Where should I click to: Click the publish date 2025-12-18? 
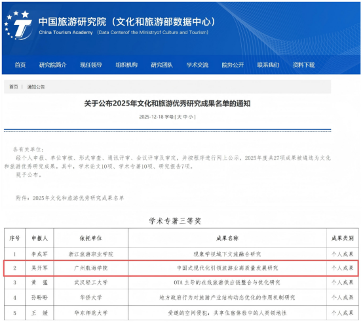(x=151, y=117)
